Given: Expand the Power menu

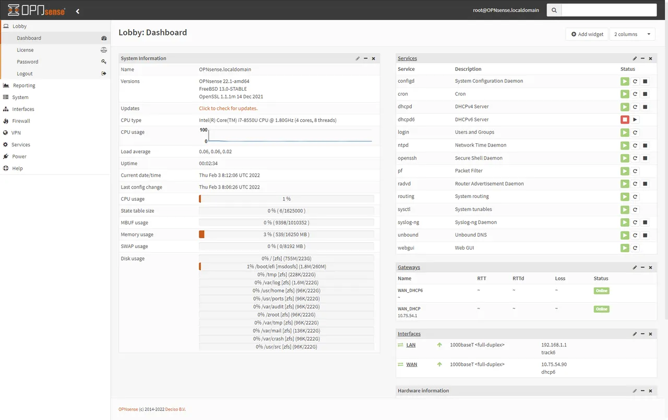Looking at the screenshot, I should [x=55, y=156].
